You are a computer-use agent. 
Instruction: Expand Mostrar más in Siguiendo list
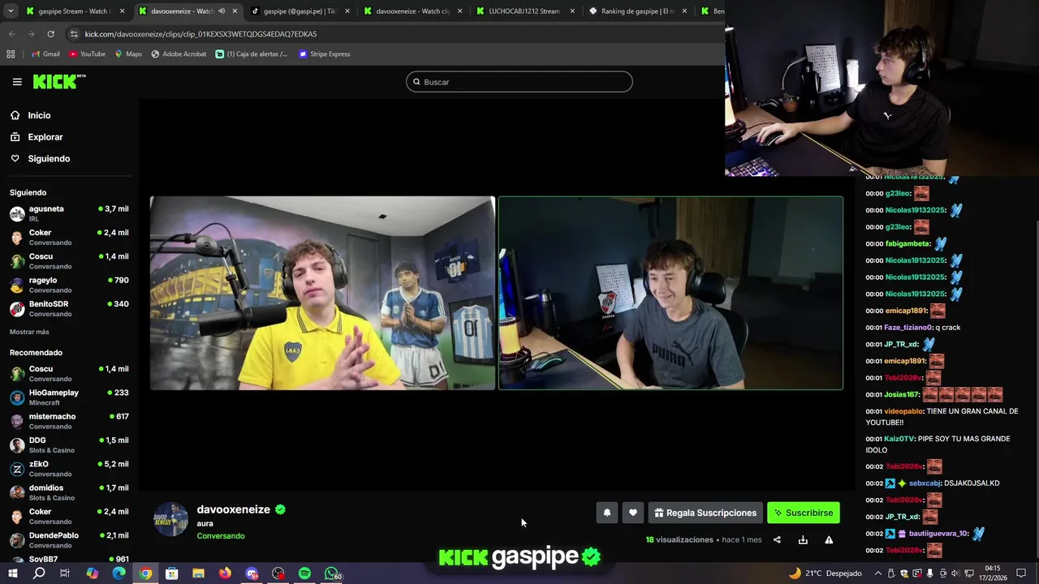coord(29,332)
